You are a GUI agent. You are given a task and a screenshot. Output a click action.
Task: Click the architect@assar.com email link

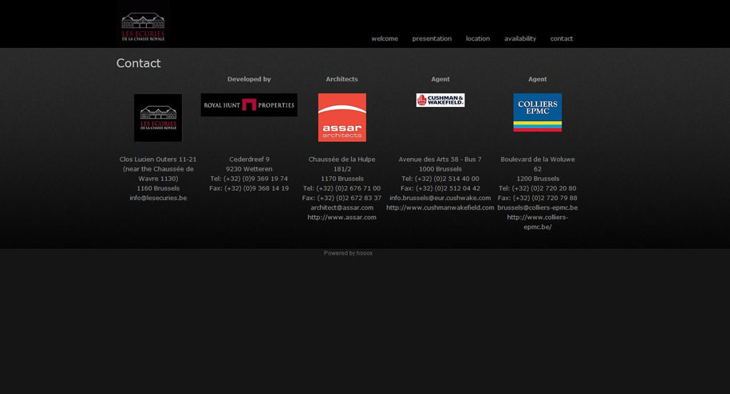point(342,207)
